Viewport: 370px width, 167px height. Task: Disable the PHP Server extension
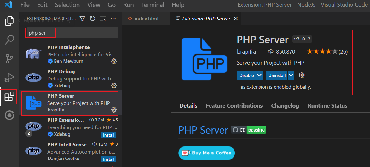246,75
